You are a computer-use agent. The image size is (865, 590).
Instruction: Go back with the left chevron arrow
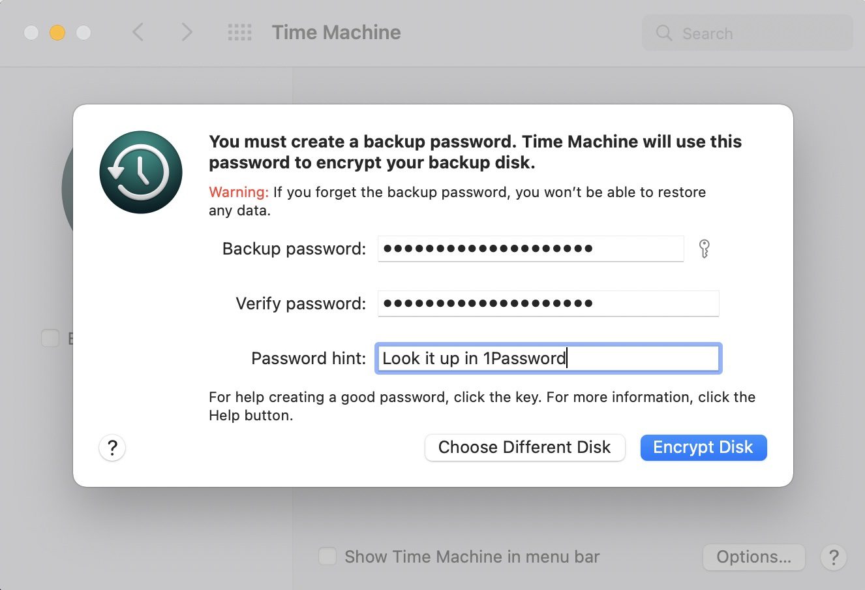tap(138, 33)
